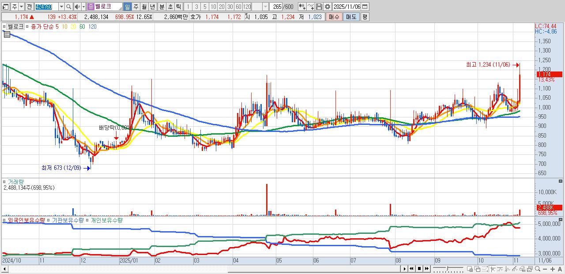
Task: Click the minus zoom-out icon at bottom right
Action: click(x=545, y=269)
